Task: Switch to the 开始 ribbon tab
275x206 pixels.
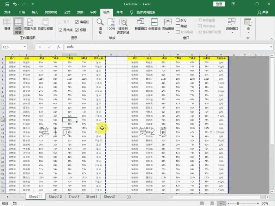Action: [22, 12]
